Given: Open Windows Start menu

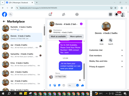Looking at the screenshot, I should click(x=3, y=94).
